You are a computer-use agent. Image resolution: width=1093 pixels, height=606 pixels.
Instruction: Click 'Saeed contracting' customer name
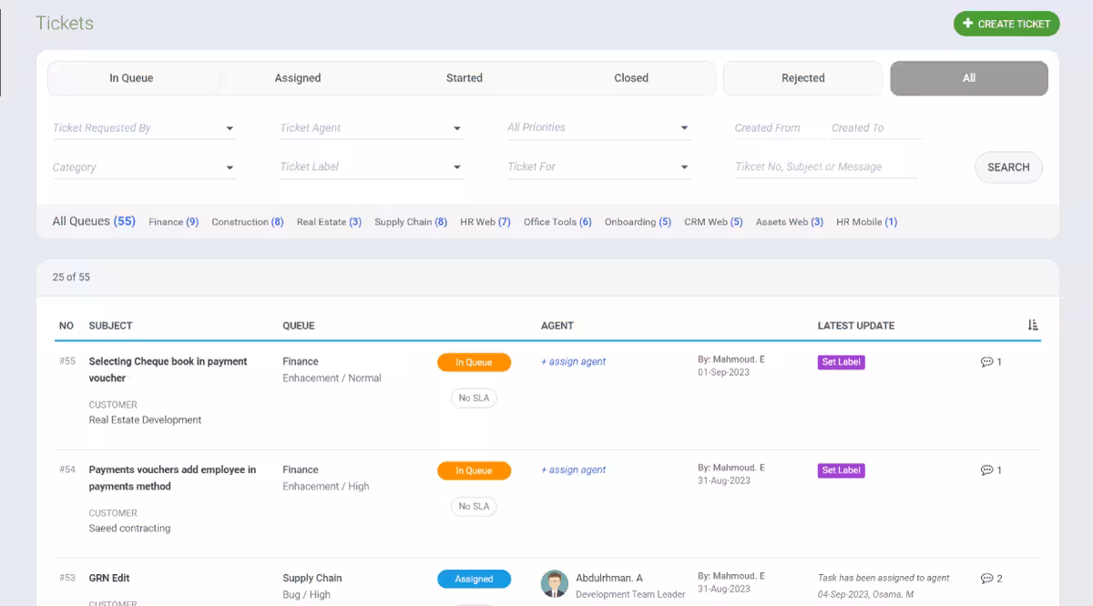(x=129, y=529)
